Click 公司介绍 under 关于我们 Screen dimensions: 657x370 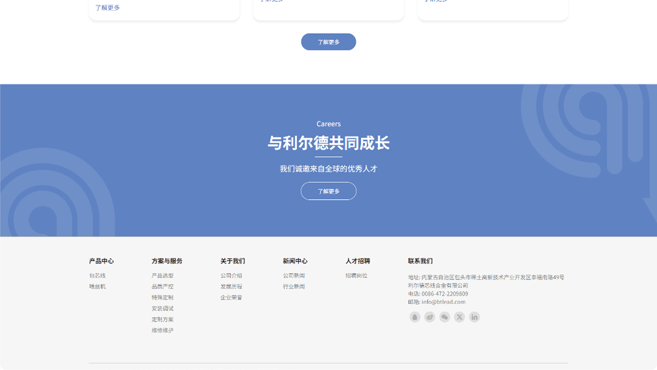[x=231, y=276]
